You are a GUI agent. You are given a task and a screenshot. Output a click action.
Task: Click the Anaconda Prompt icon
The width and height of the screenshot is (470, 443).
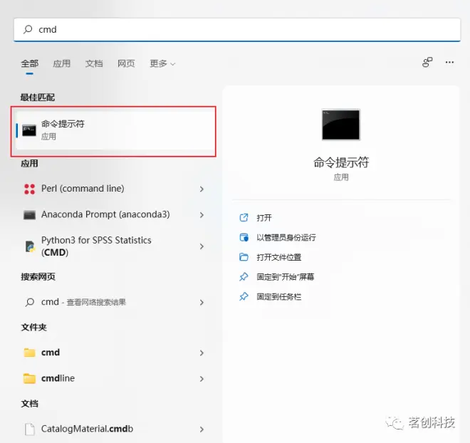click(29, 215)
